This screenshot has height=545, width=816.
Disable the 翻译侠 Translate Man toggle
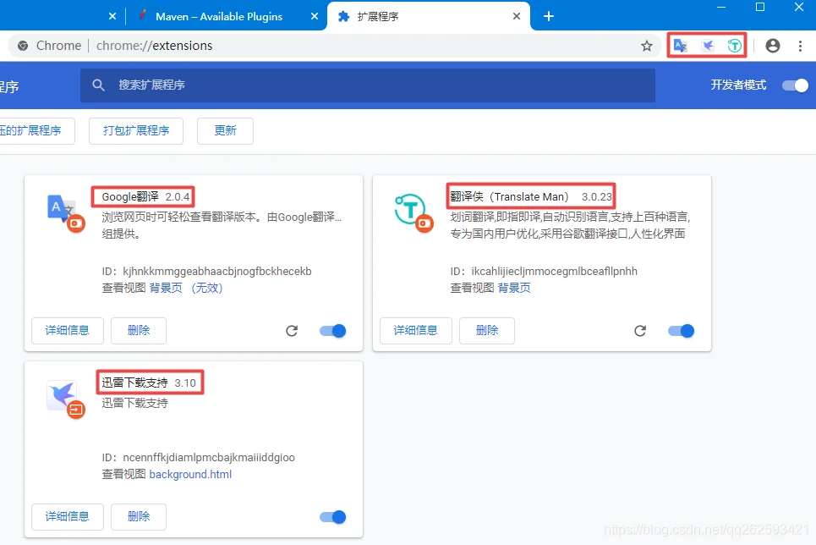[681, 331]
